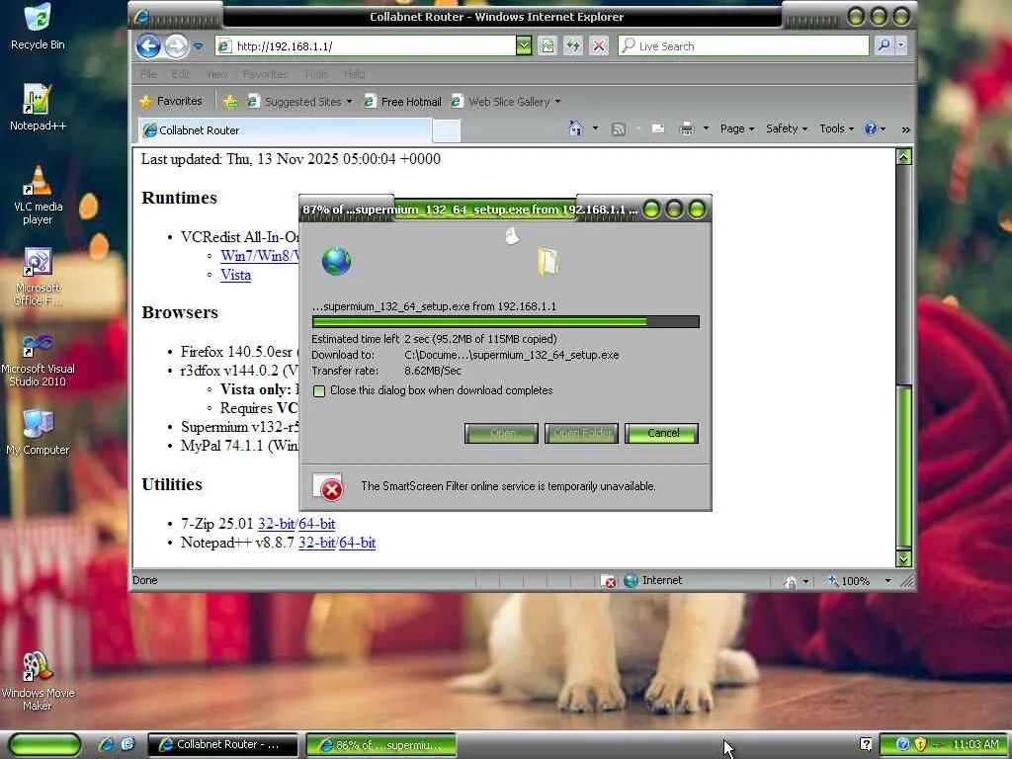Screen dimensions: 1012x759
Task: Click the RSS Feeds icon
Action: tap(619, 129)
